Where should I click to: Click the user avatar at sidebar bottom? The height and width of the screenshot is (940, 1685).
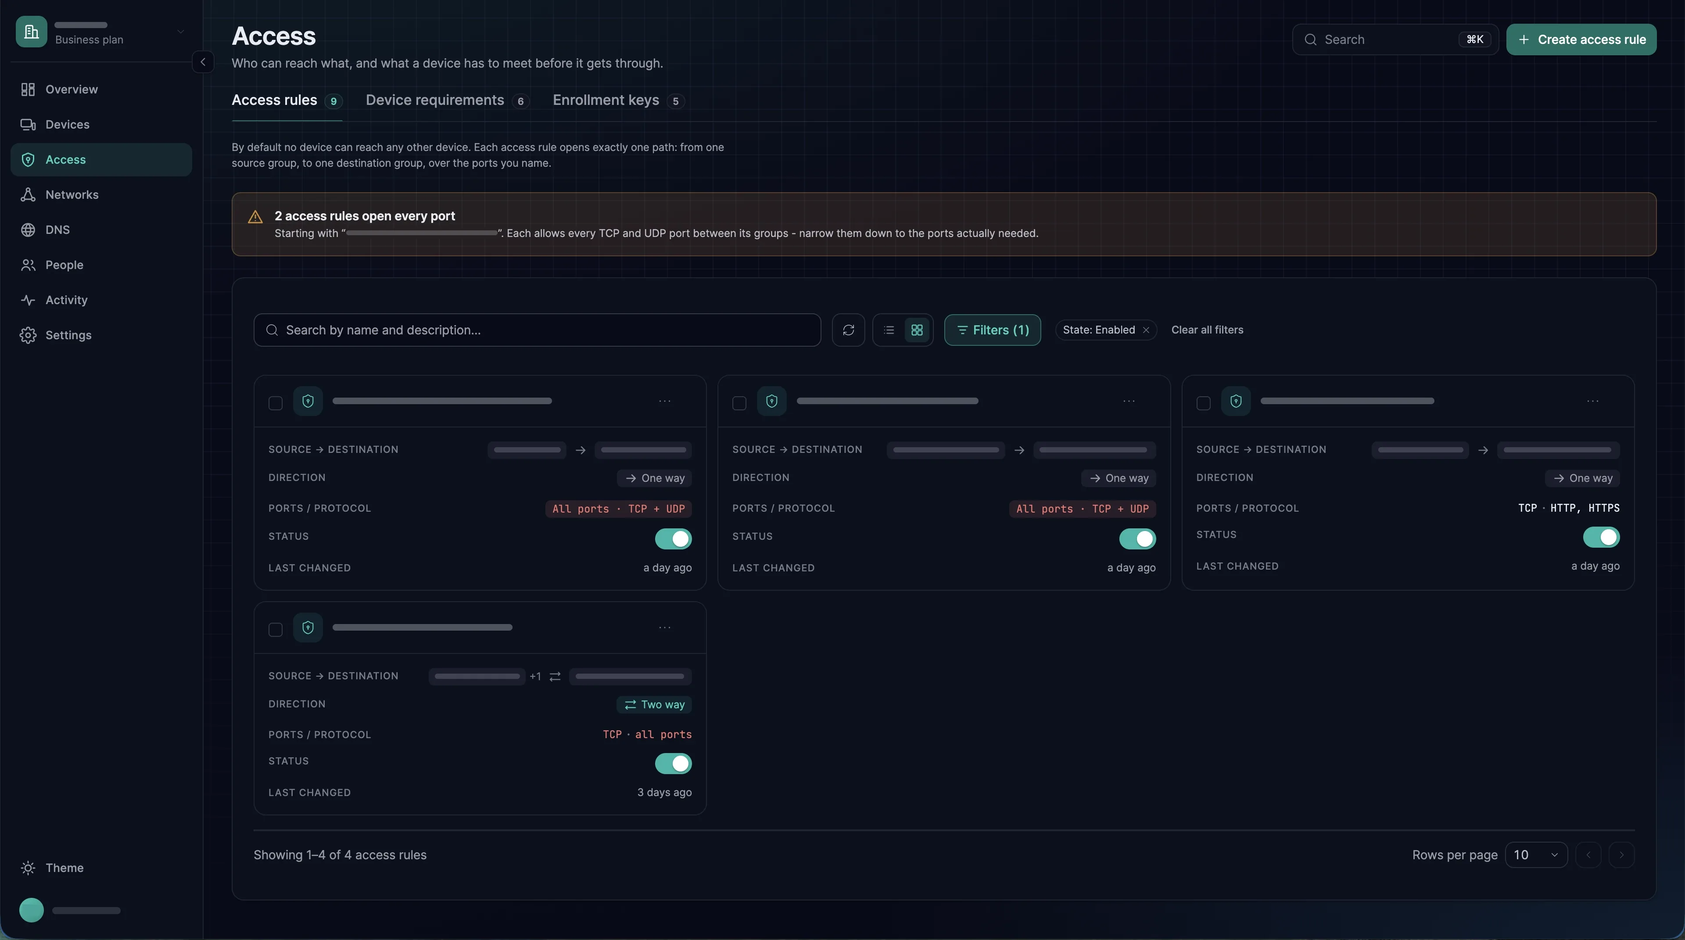pyautogui.click(x=32, y=910)
